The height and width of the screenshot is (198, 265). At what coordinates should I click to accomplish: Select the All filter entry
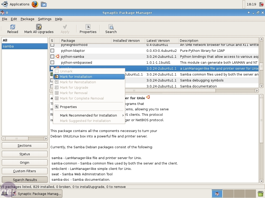[25, 40]
